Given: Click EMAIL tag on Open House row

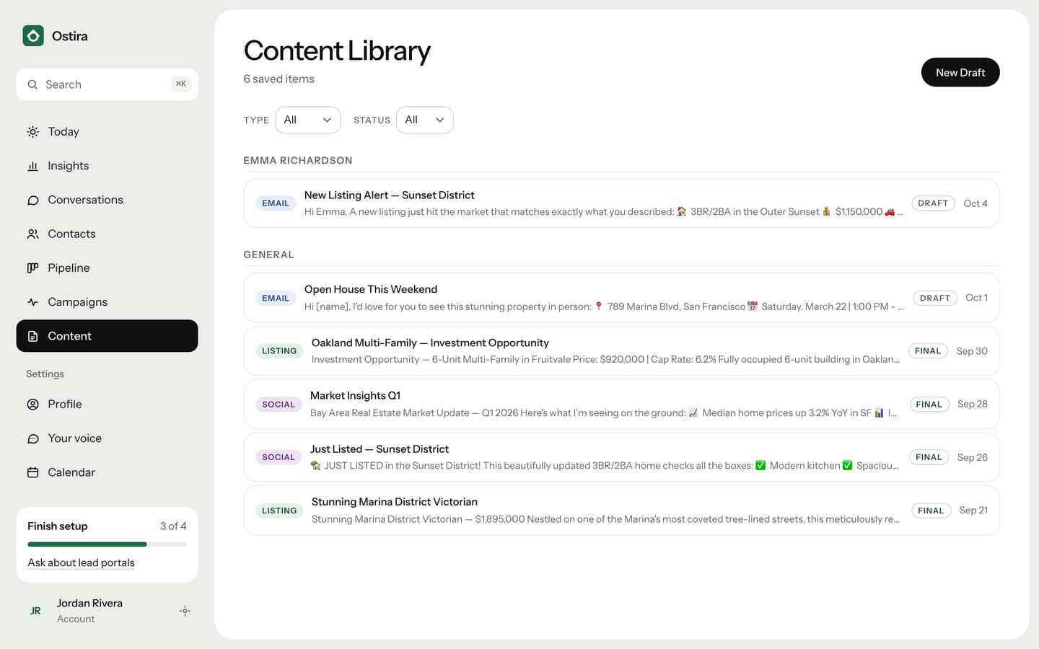Looking at the screenshot, I should click(276, 298).
